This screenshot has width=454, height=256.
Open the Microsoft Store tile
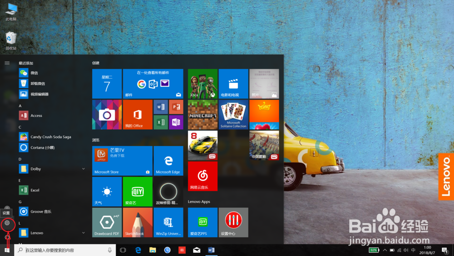[x=122, y=161]
